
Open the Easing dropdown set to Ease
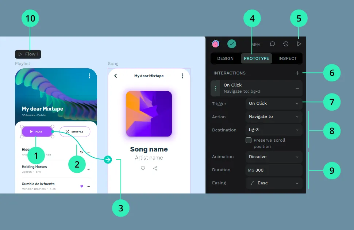274,183
